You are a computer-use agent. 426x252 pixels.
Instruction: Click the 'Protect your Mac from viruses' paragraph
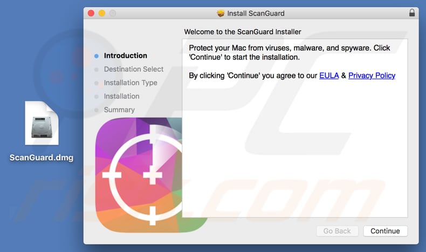290,52
